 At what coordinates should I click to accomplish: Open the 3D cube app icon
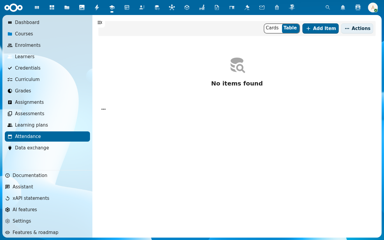pyautogui.click(x=187, y=7)
